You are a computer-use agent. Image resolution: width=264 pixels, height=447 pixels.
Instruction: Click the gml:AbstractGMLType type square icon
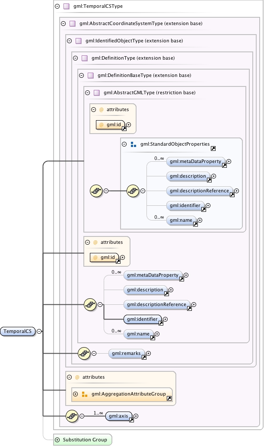point(96,93)
